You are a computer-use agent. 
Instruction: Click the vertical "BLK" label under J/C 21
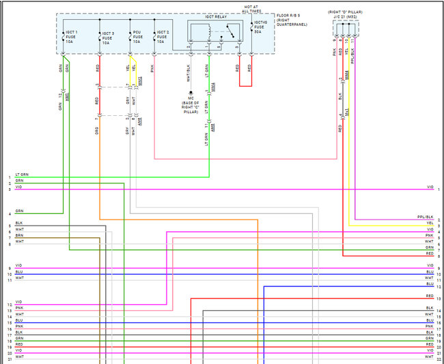pyautogui.click(x=340, y=96)
